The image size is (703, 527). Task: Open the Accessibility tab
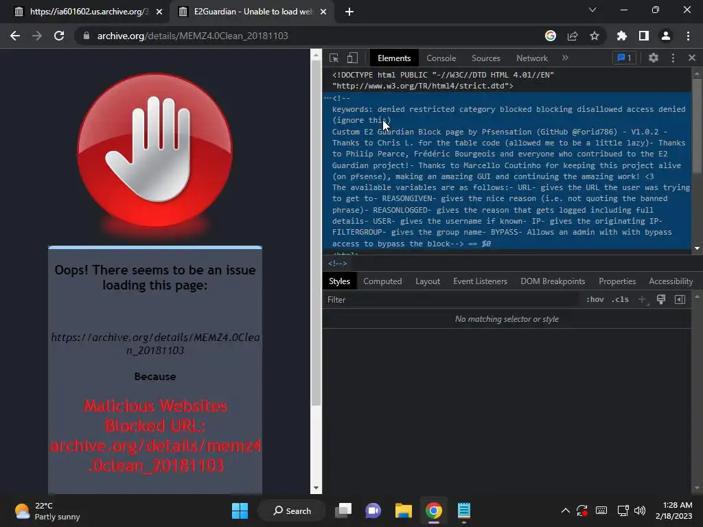tap(671, 281)
